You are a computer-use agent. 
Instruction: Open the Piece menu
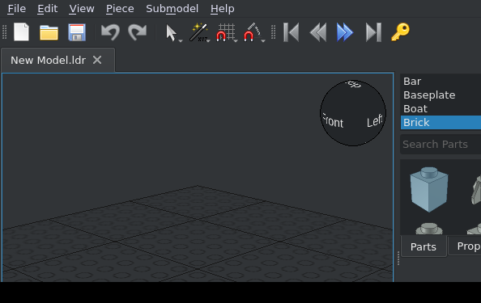120,9
